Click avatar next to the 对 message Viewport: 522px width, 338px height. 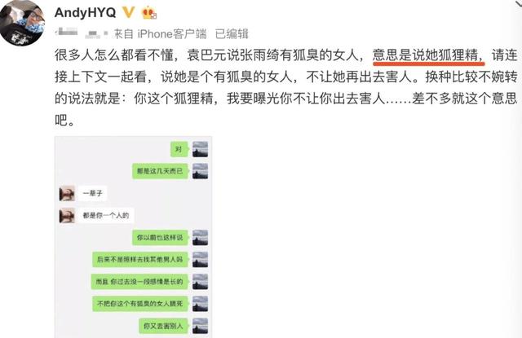200,149
